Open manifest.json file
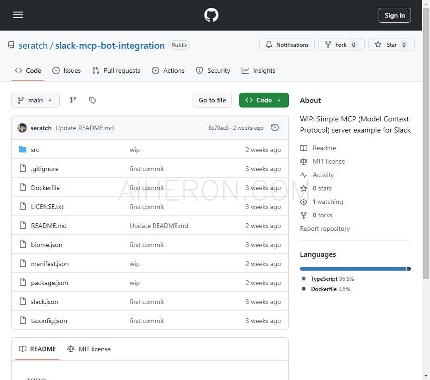 point(50,264)
